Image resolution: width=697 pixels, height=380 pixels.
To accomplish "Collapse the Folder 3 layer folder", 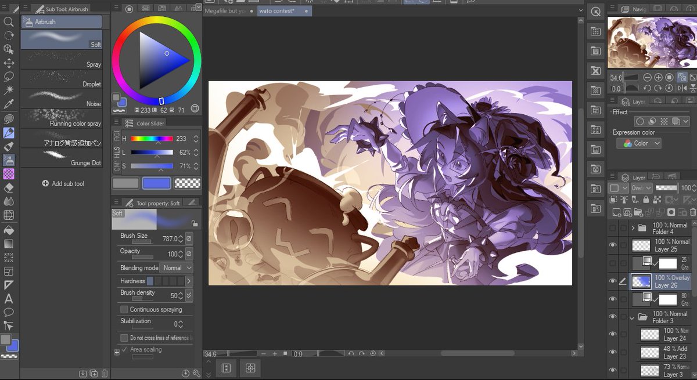I will click(x=633, y=317).
